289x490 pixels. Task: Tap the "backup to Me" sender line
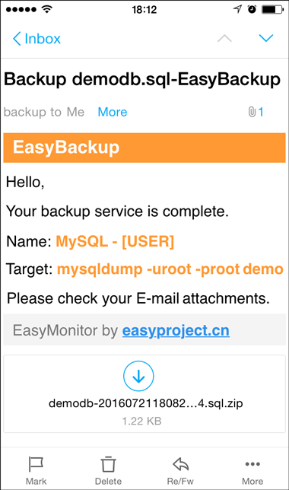pyautogui.click(x=44, y=112)
